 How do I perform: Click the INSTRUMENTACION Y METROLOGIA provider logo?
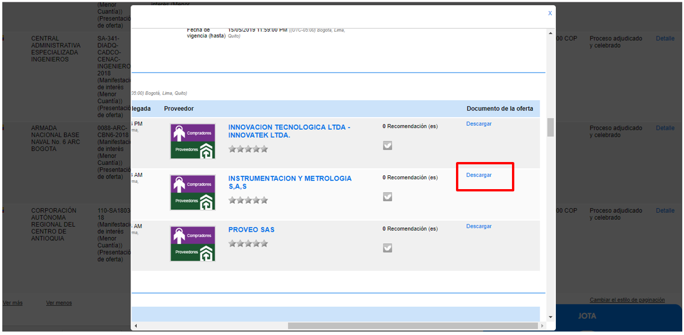point(192,193)
